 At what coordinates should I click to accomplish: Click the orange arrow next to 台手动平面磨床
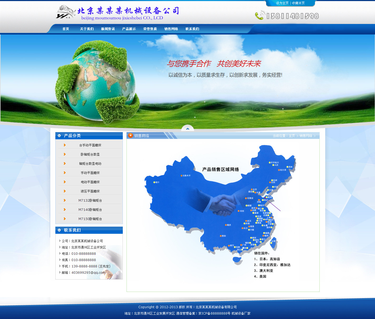coord(65,145)
